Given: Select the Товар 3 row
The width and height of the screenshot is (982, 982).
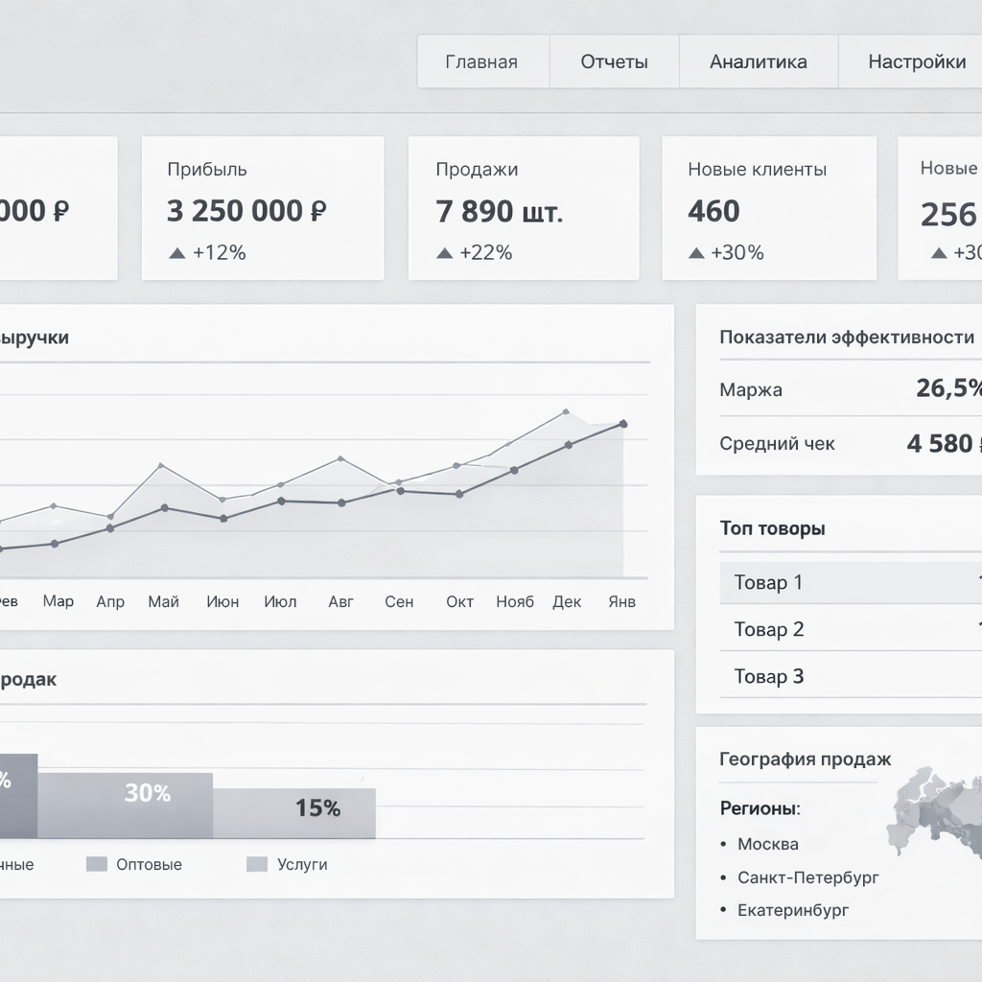Looking at the screenshot, I should point(851,675).
